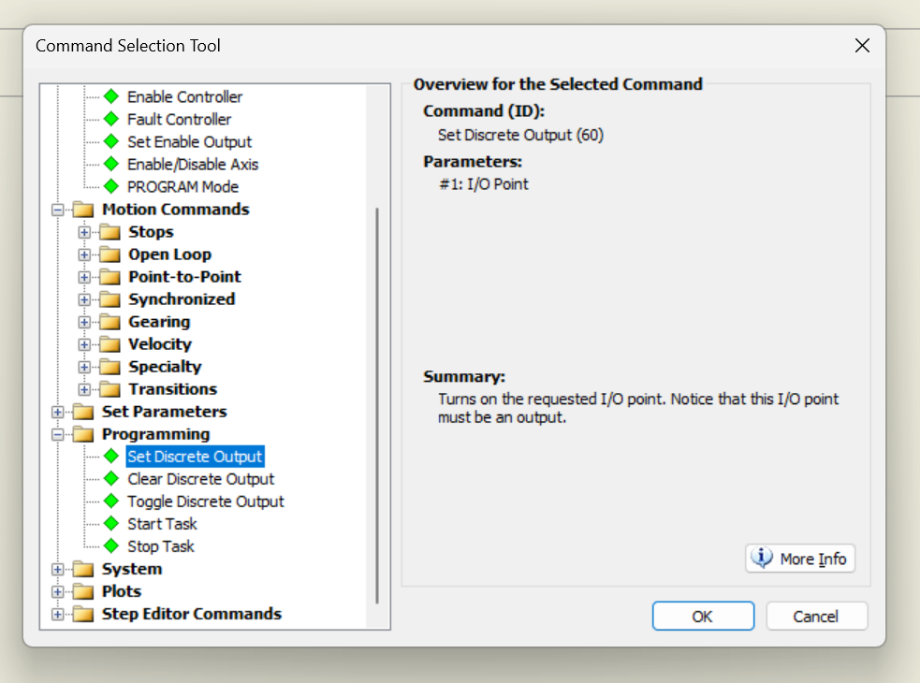The image size is (920, 683).
Task: Expand the Step Editor Commands node
Action: [57, 615]
